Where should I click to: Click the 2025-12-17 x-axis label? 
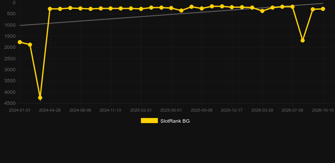click(232, 110)
